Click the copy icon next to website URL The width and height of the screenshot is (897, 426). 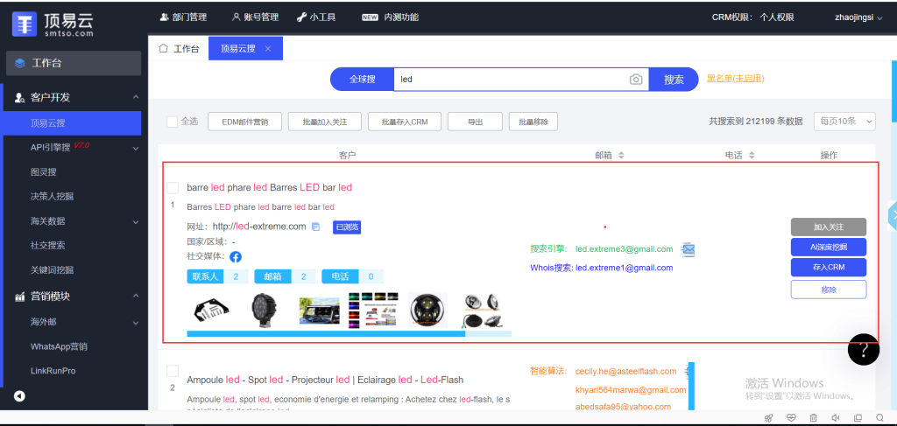(316, 227)
